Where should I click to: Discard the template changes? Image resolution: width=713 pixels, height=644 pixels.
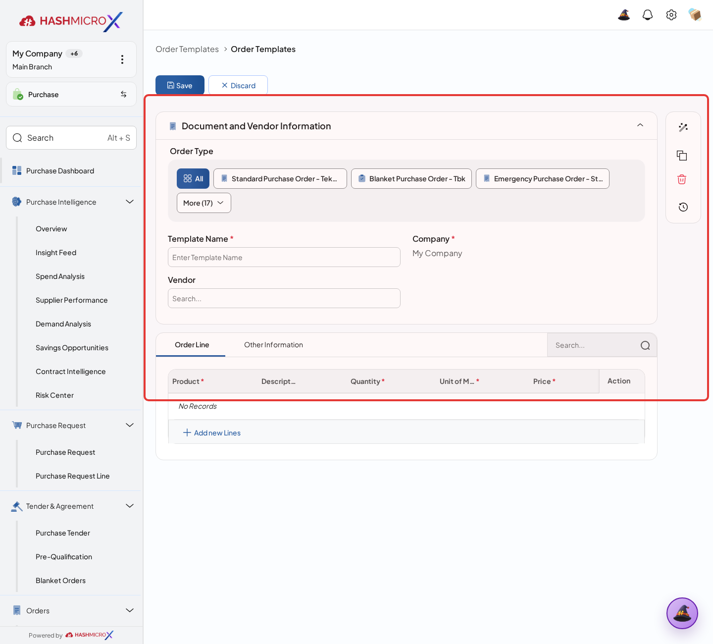click(238, 85)
